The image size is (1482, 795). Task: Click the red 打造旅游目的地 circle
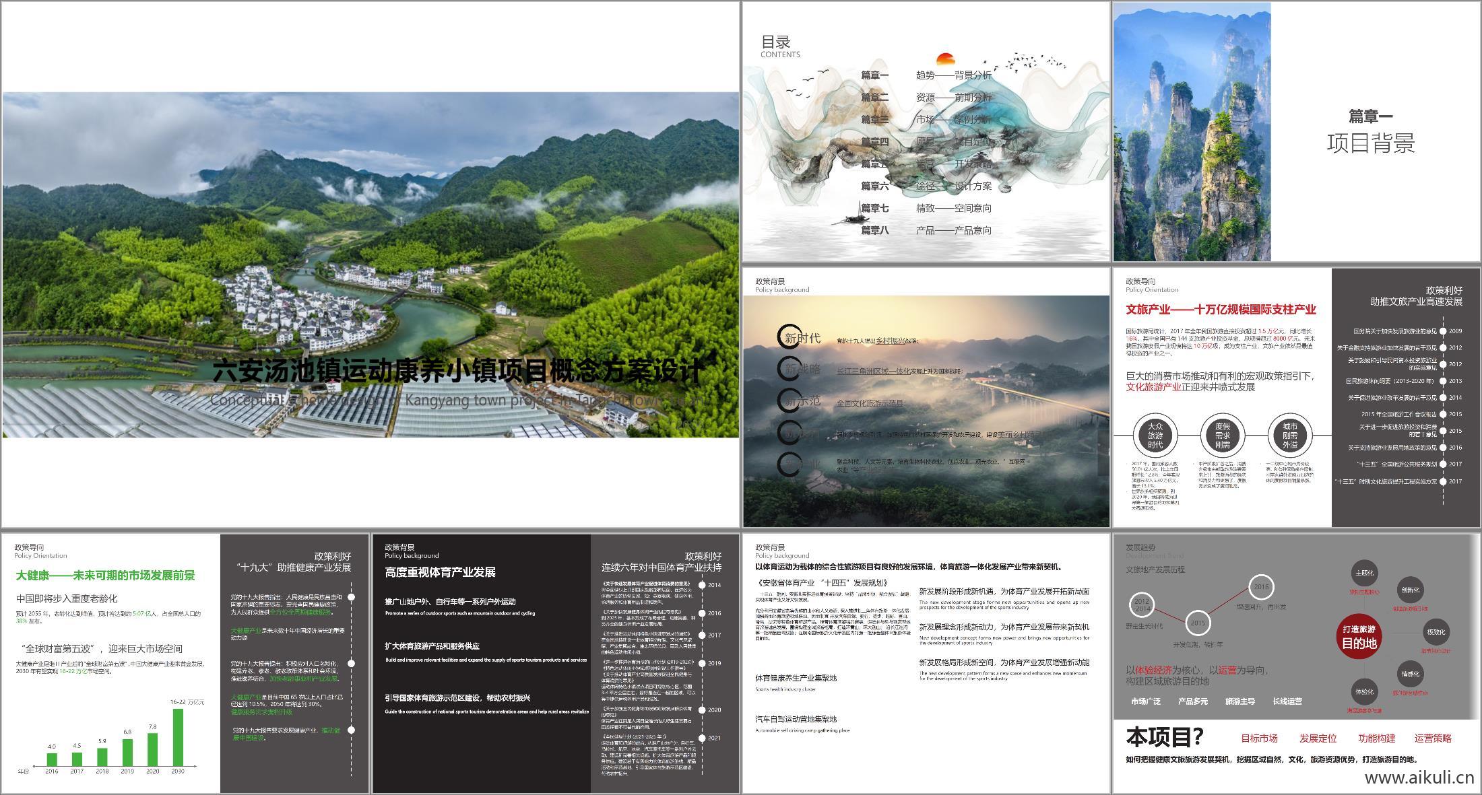[x=1359, y=637]
